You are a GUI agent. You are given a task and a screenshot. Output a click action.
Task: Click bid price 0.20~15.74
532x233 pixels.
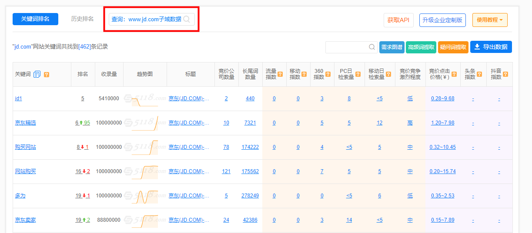[442, 171]
